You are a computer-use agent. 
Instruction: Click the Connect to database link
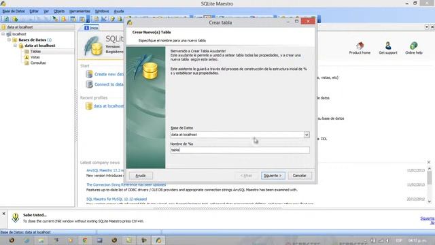[109, 84]
